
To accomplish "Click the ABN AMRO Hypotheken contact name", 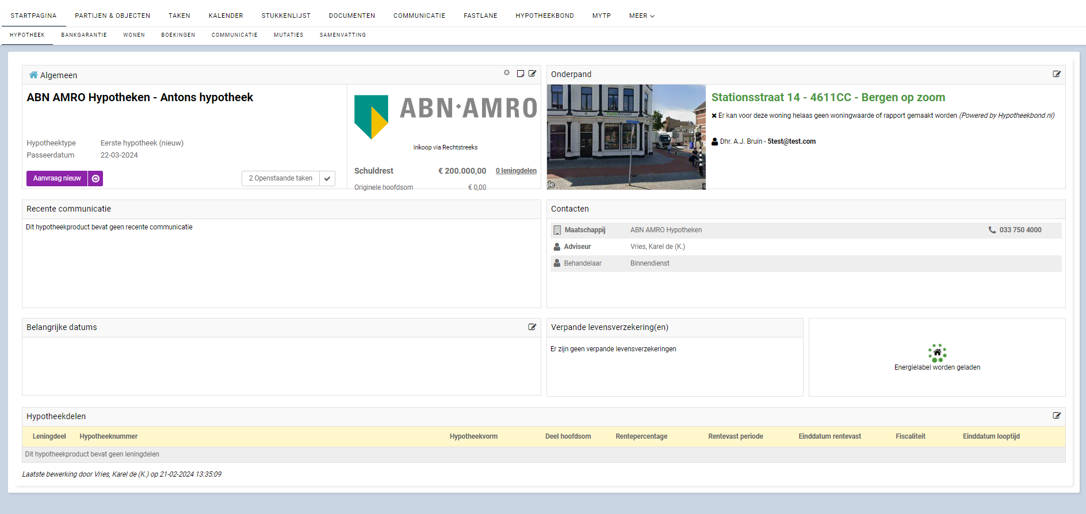I will 666,230.
